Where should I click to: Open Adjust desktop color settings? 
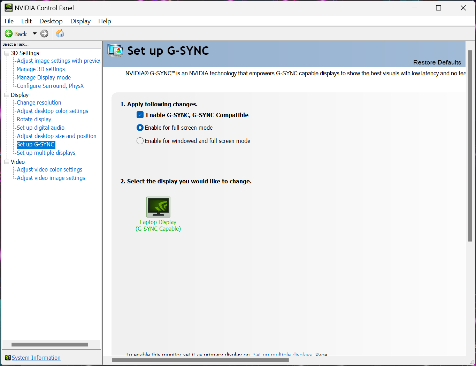53,111
